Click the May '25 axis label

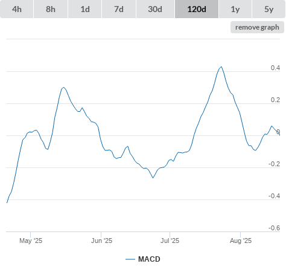(31, 241)
